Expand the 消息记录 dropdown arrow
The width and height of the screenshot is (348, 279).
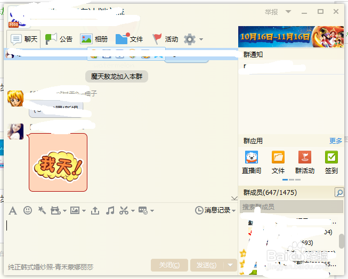[x=234, y=211]
